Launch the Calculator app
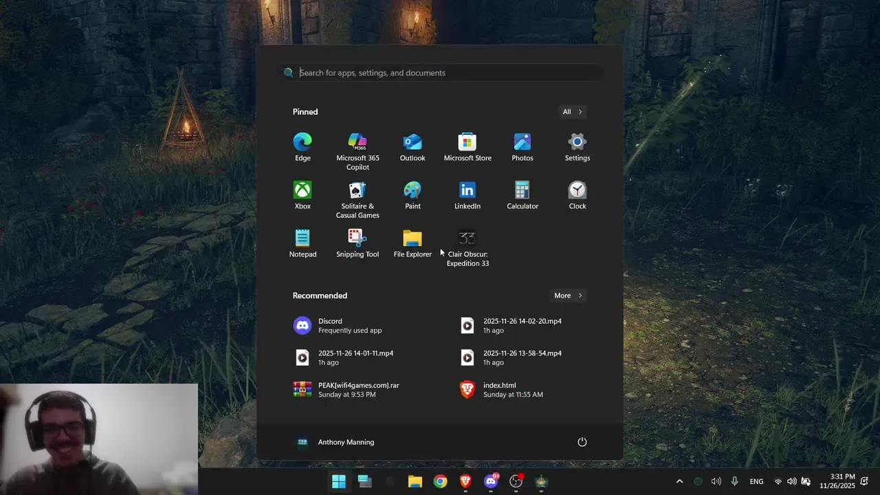 pos(522,196)
